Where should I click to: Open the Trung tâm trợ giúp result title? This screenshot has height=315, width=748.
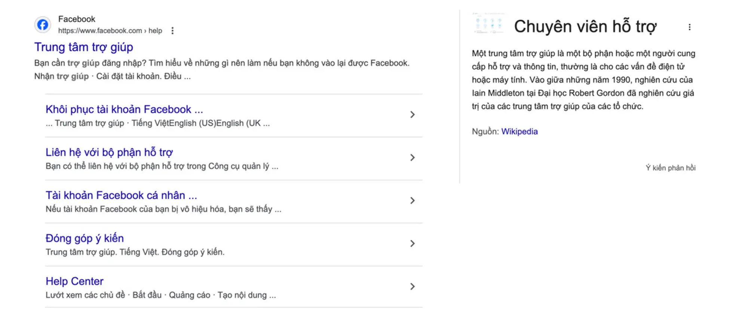pos(84,47)
